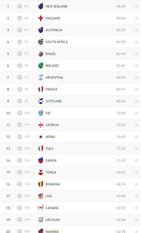Mark Samoa as favourite with star
141x233 pixels.
pos(137,160)
